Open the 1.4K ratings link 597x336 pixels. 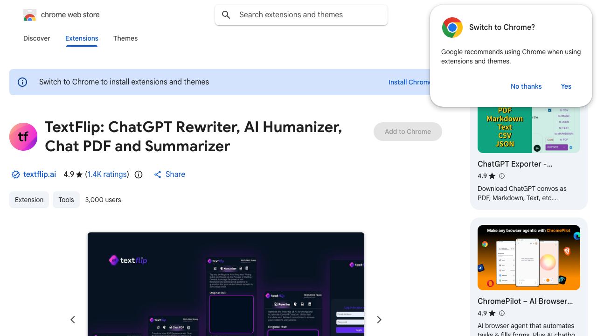tap(107, 175)
